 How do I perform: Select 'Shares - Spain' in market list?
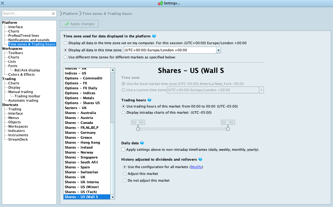87,167
